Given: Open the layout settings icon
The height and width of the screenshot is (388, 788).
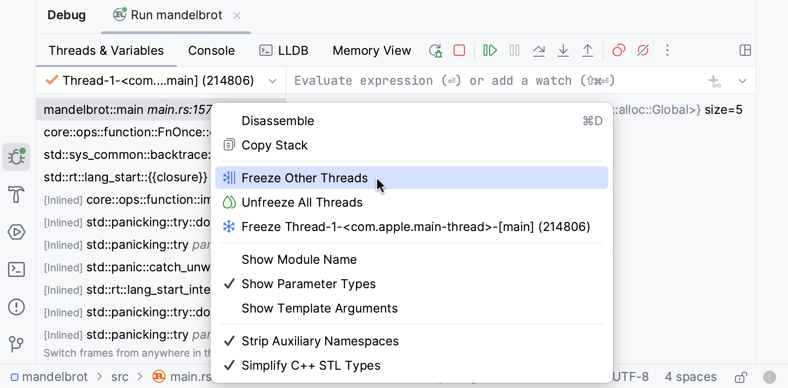Looking at the screenshot, I should tap(745, 51).
